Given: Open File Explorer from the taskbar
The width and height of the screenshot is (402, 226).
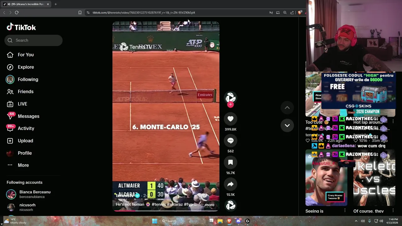Looking at the screenshot, I should [x=220, y=221].
